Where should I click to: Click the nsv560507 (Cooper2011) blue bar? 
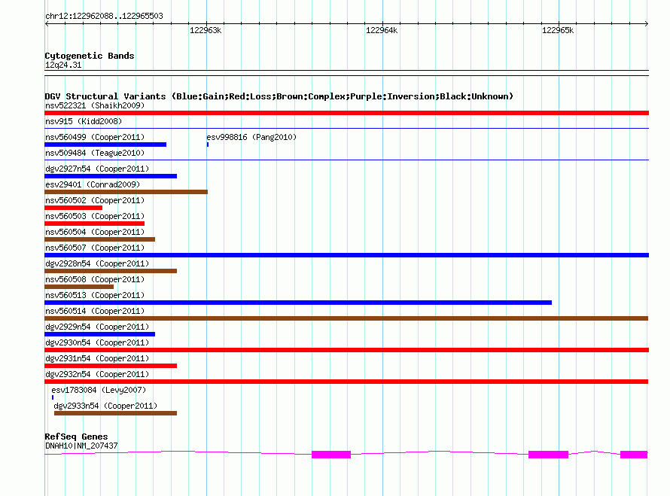tap(346, 255)
